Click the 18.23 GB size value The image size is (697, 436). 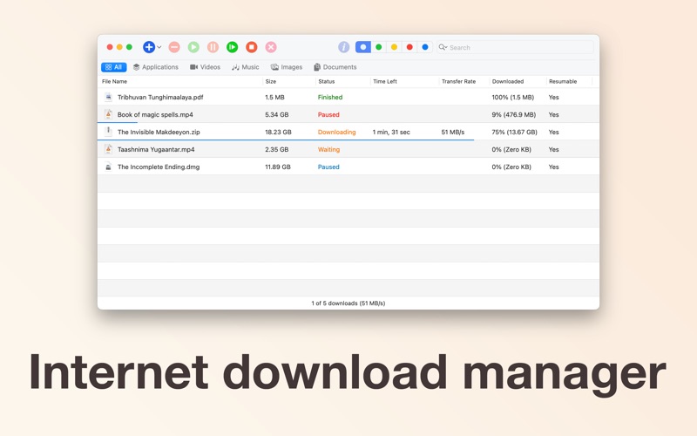coord(278,132)
